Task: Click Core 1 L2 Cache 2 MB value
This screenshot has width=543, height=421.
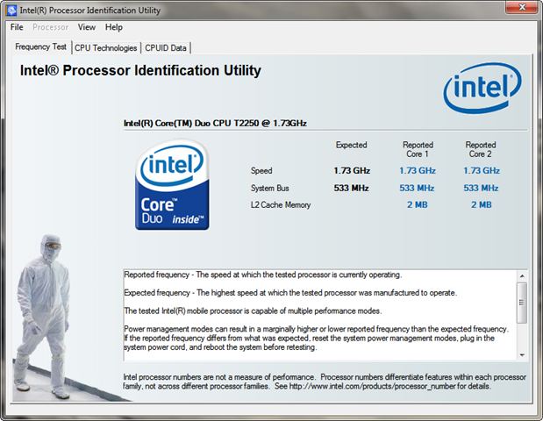Action: [417, 205]
